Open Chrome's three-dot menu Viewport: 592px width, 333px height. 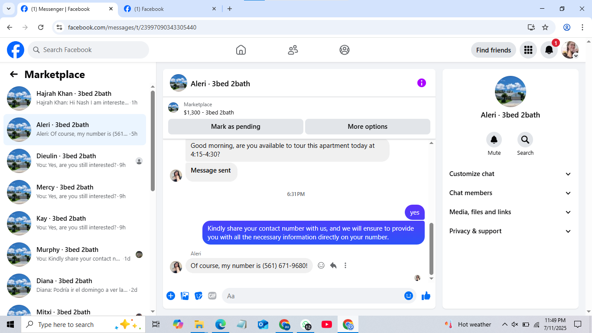click(x=582, y=27)
